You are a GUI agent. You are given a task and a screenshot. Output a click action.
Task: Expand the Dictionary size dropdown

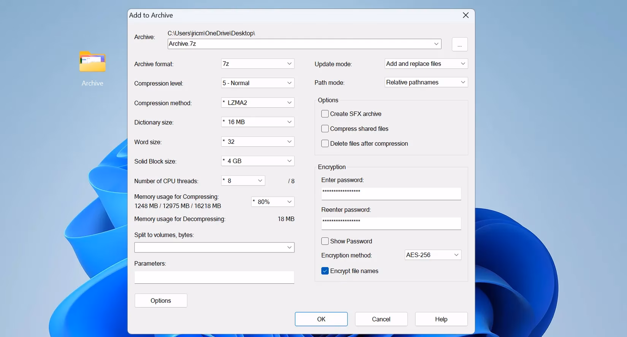tap(258, 122)
